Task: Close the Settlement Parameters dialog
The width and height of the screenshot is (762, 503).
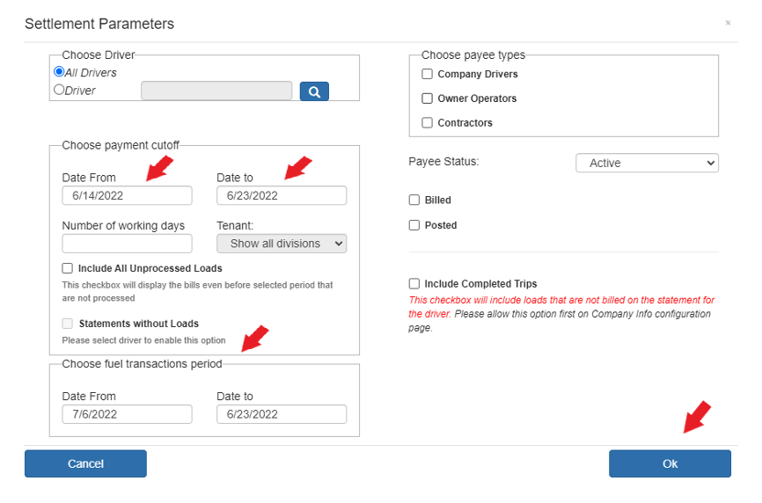Action: coord(728,23)
